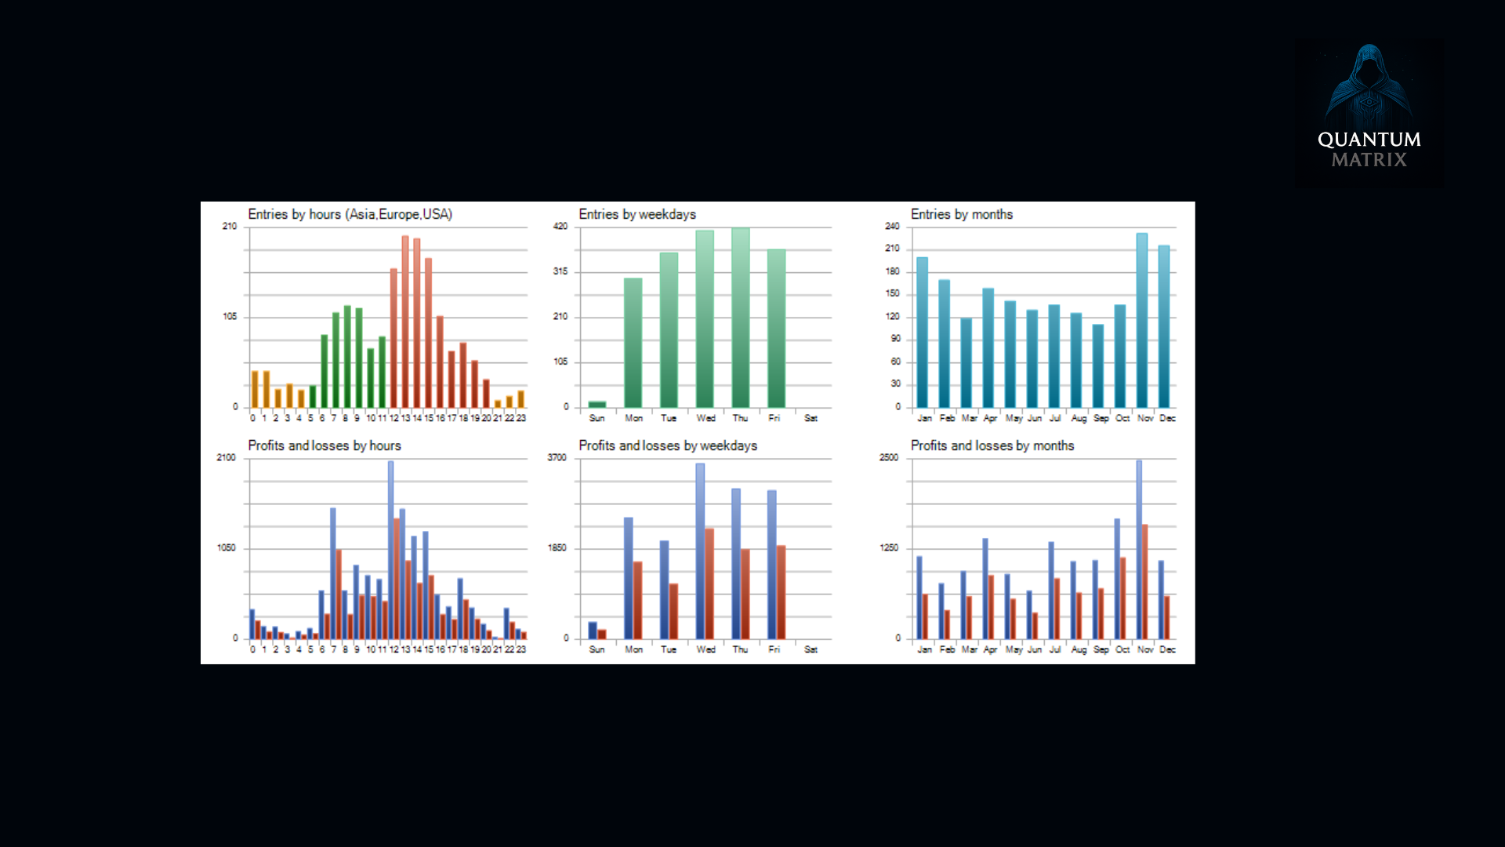
Task: Click the Wed blue profit bar
Action: [700, 549]
